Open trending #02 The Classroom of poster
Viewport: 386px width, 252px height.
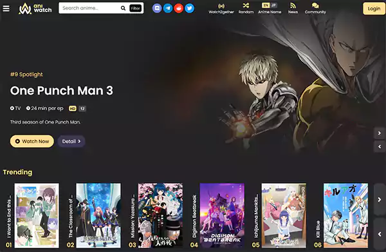click(x=98, y=215)
